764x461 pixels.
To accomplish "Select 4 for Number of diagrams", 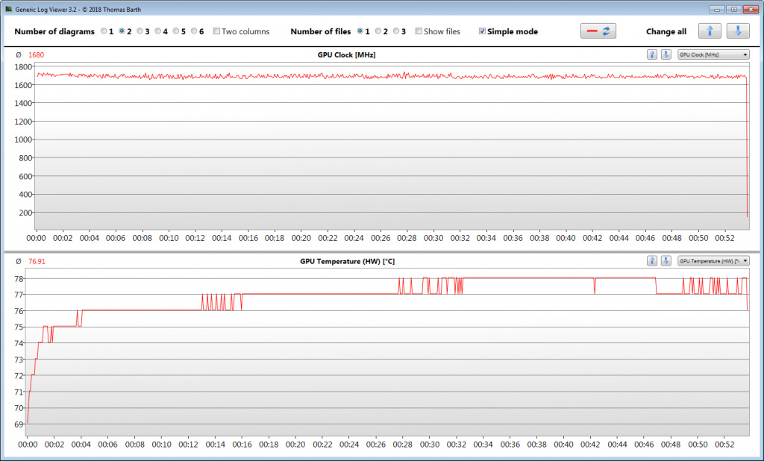I will click(157, 31).
